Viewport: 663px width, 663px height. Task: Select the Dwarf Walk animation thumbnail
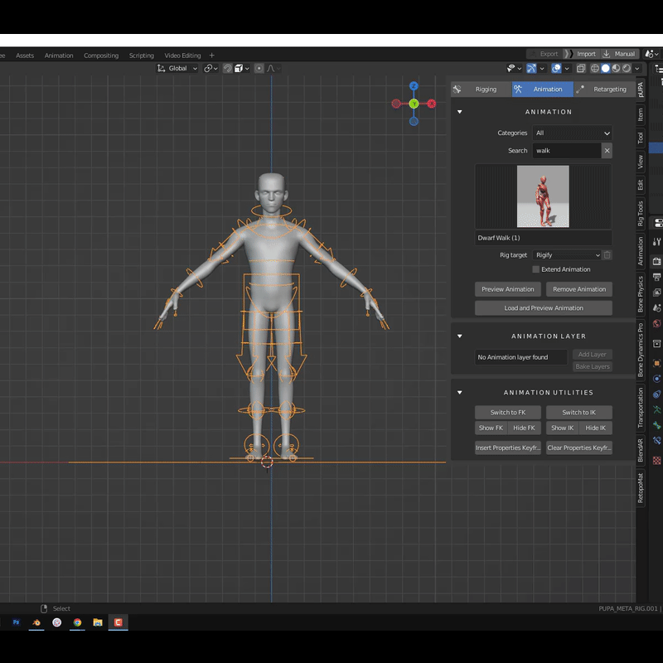coord(543,196)
